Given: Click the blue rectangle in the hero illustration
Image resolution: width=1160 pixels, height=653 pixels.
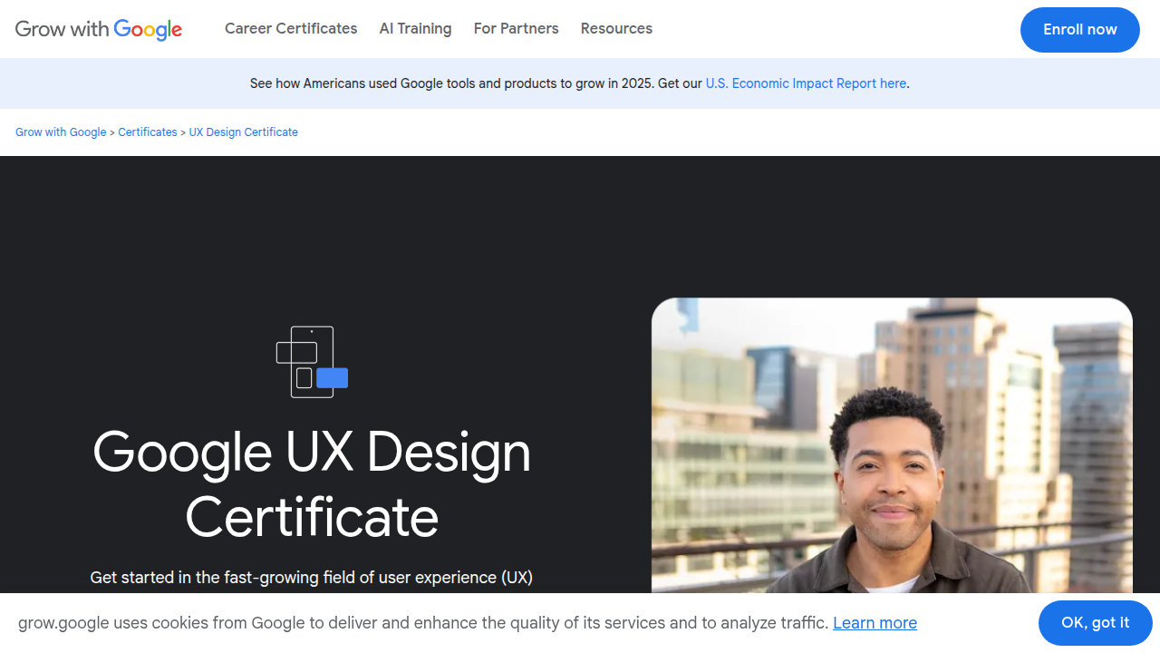Looking at the screenshot, I should [332, 377].
